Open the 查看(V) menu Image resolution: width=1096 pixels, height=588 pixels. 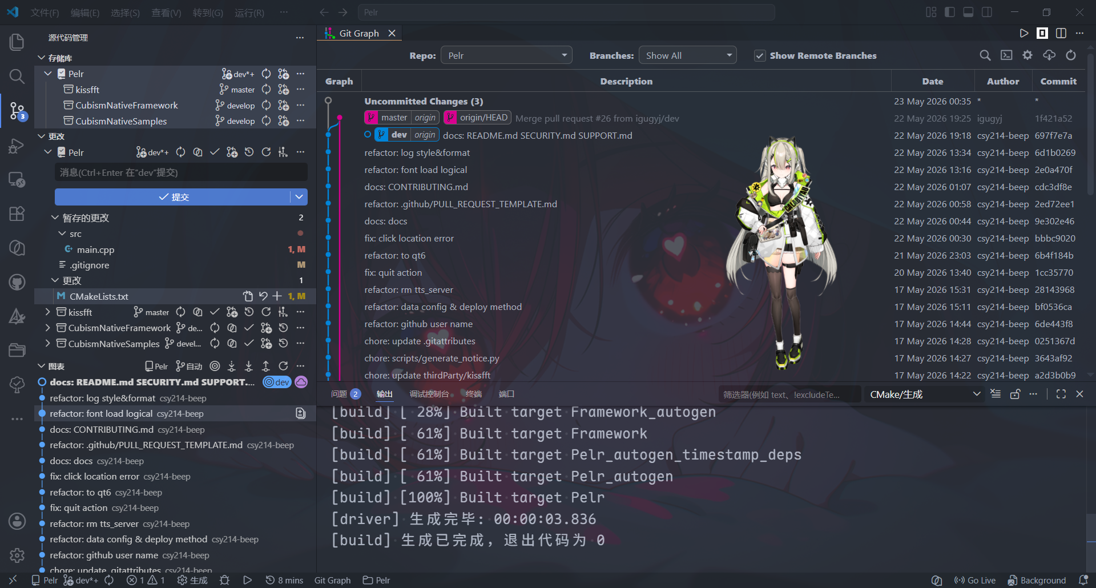coord(166,13)
